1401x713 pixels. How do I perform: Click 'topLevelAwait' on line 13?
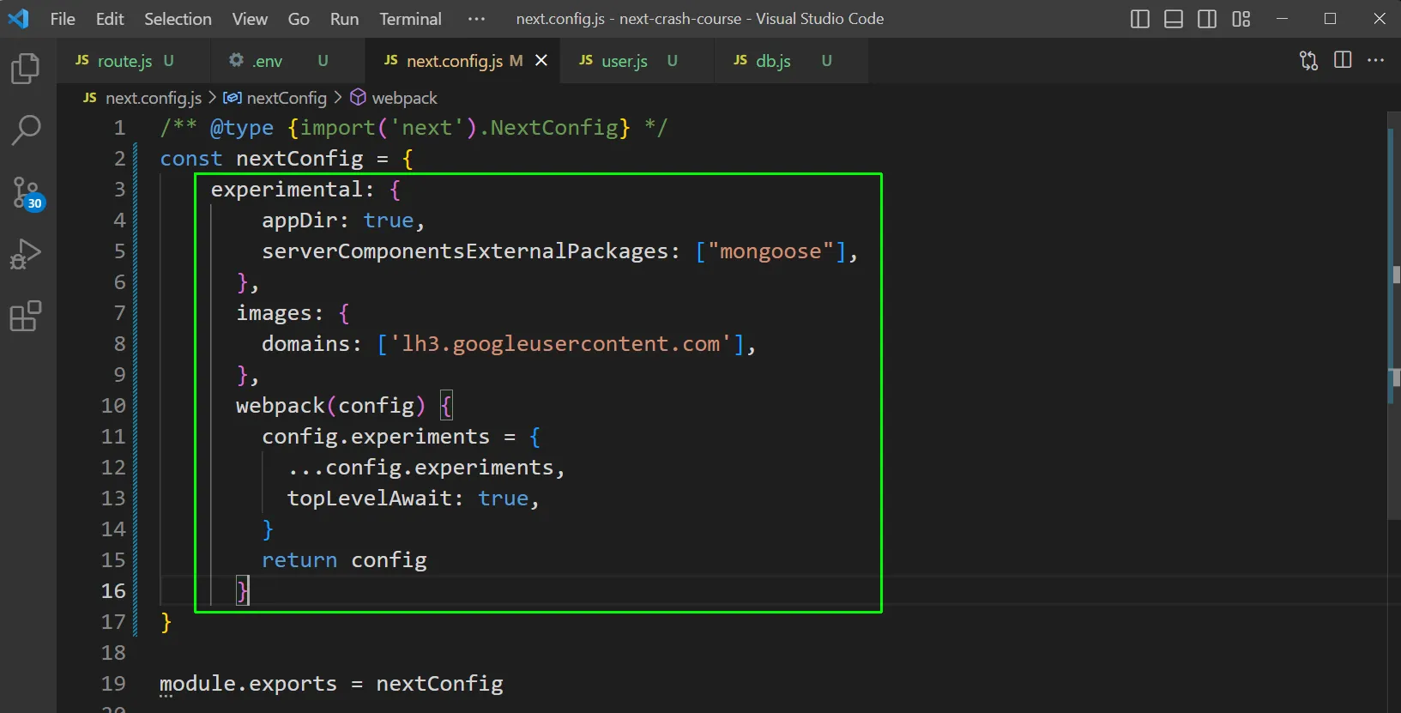[370, 498]
